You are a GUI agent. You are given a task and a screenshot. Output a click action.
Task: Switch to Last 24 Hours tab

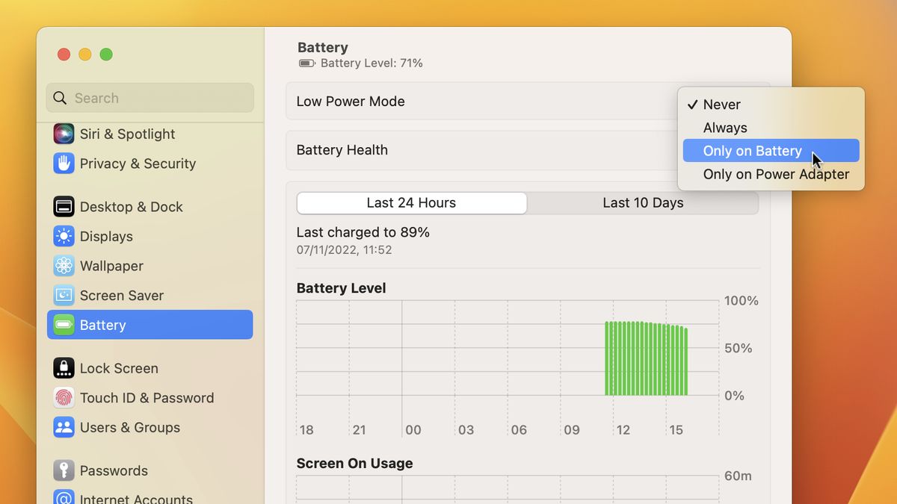pyautogui.click(x=411, y=203)
